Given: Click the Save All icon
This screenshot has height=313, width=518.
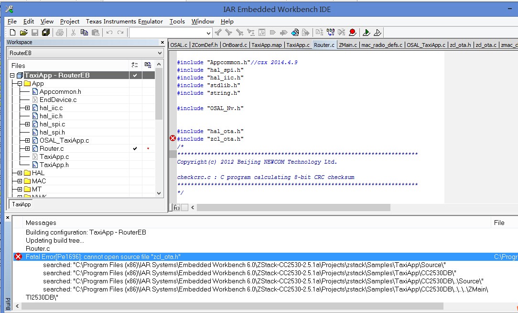Looking at the screenshot, I should (x=45, y=33).
